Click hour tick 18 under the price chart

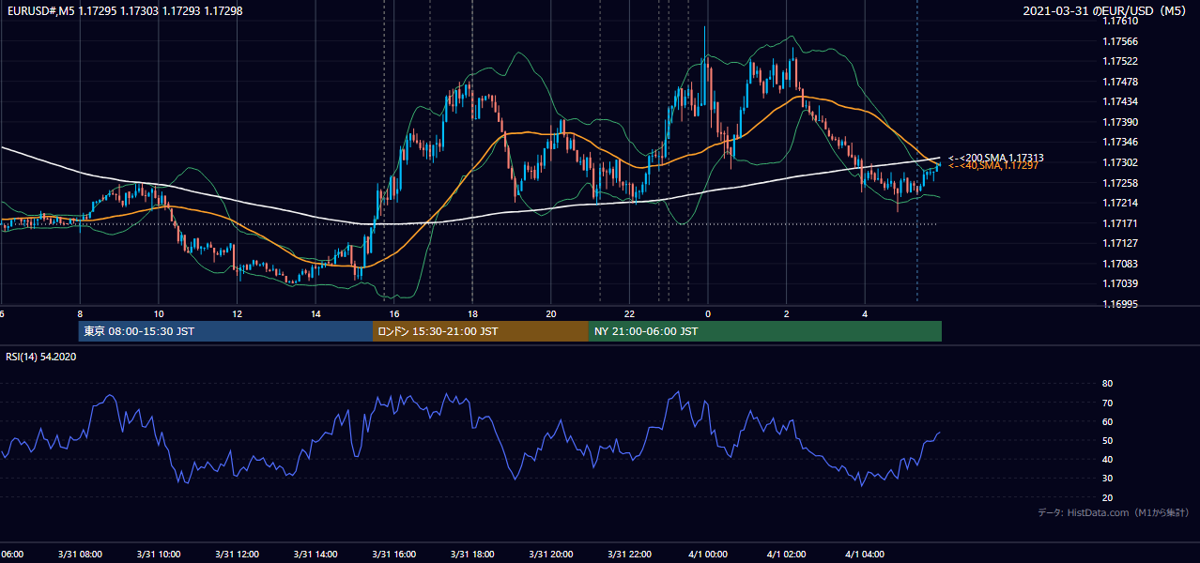tap(473, 313)
